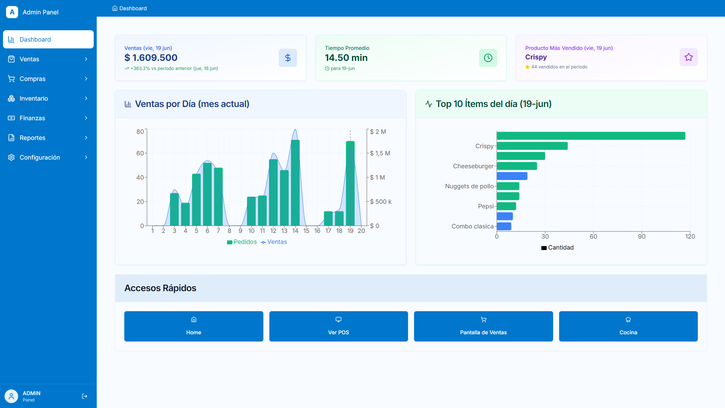Expand the Inventario sidebar chevron
The image size is (725, 408).
coord(86,98)
